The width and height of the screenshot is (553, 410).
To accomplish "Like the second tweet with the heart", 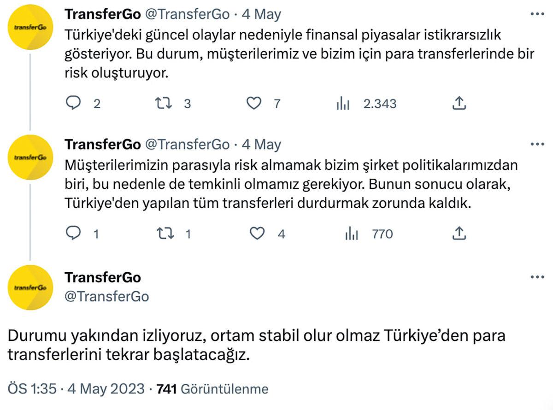I will (x=256, y=234).
